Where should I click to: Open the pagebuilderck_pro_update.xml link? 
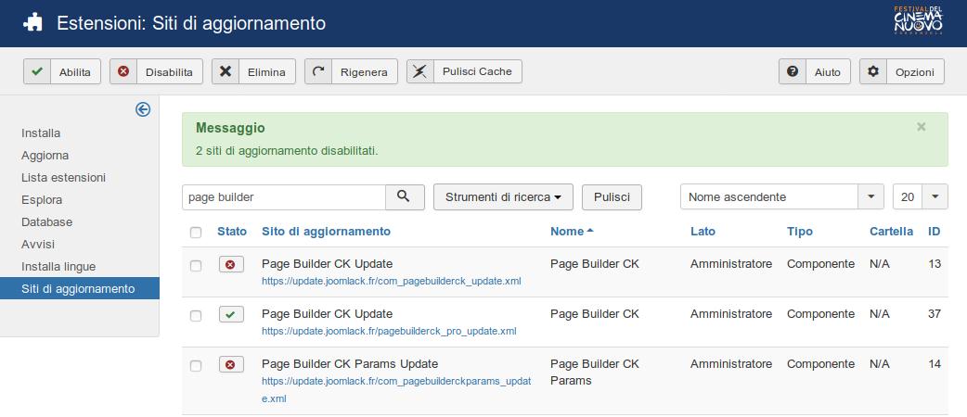click(389, 331)
